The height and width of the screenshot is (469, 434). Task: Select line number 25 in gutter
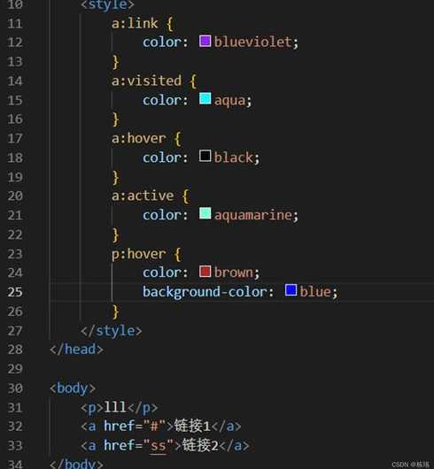(15, 292)
